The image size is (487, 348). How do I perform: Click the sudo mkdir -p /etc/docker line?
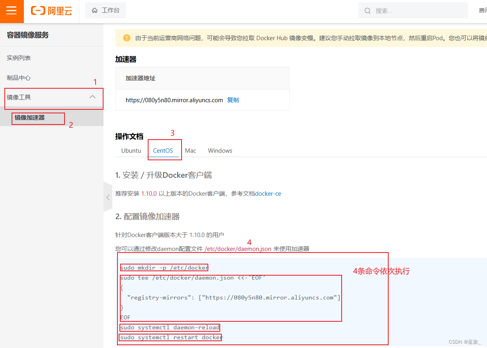(164, 268)
